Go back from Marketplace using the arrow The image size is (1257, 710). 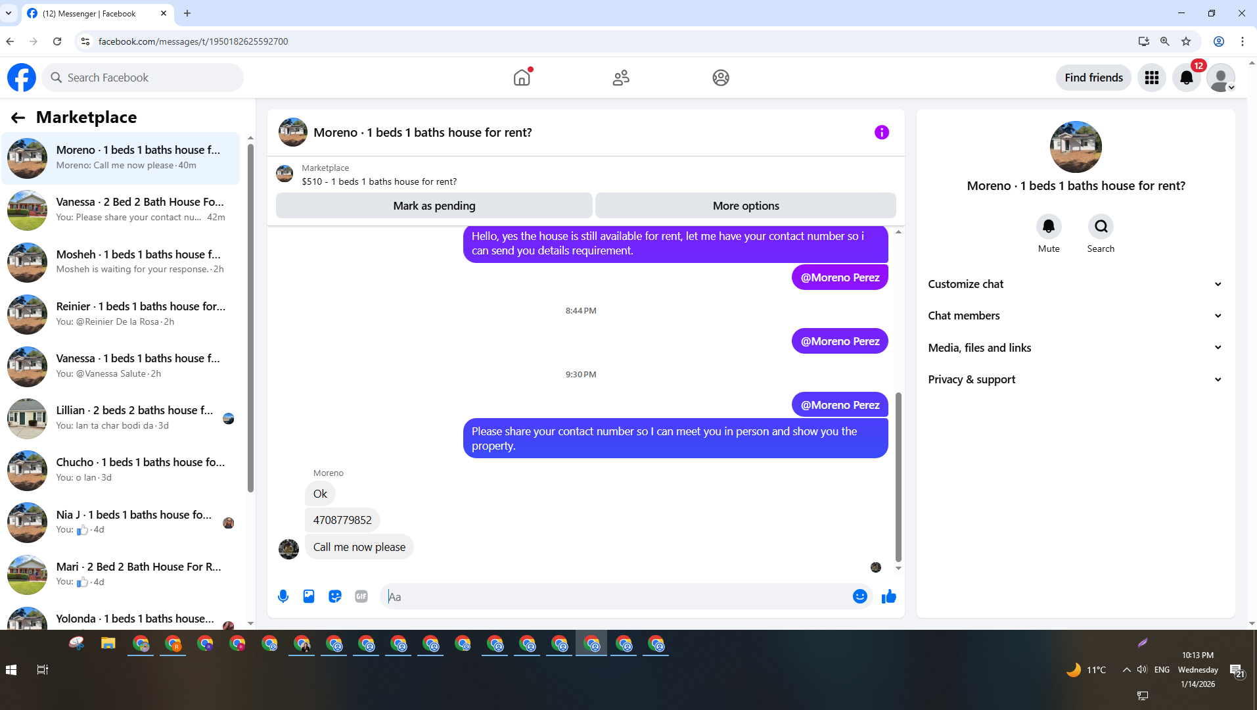point(18,118)
